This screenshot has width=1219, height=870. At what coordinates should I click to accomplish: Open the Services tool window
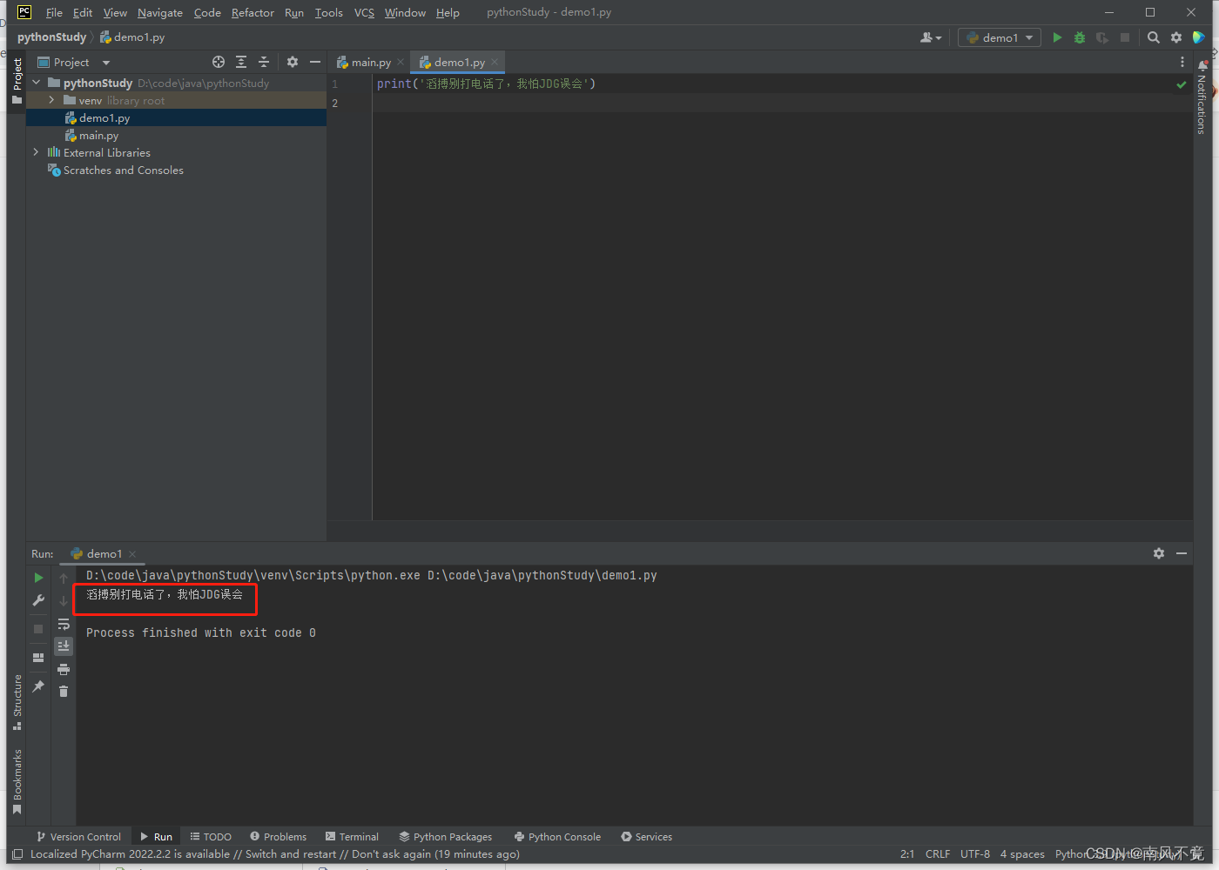coord(647,837)
